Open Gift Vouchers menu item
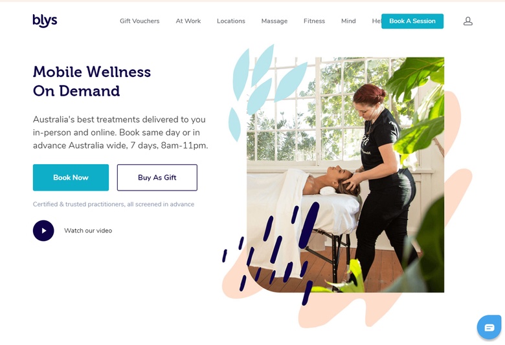 139,21
